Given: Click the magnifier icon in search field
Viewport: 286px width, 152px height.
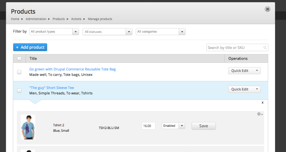Looking at the screenshot, I should point(265,48).
